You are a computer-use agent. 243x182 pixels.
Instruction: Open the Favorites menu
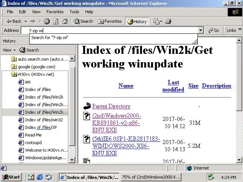pos(55,12)
